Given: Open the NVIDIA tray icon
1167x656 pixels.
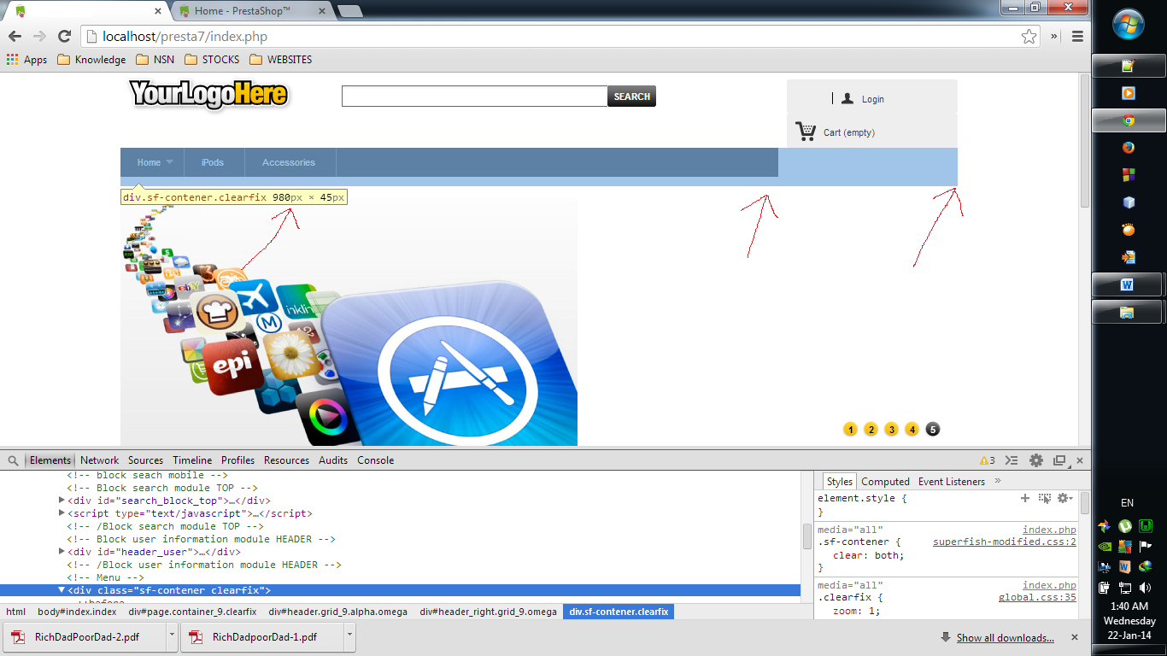Looking at the screenshot, I should pos(1105,546).
